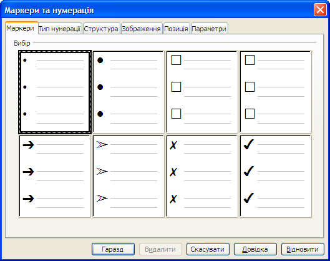Confirm with the Гаразд button
The height and width of the screenshot is (261, 330).
(x=113, y=249)
